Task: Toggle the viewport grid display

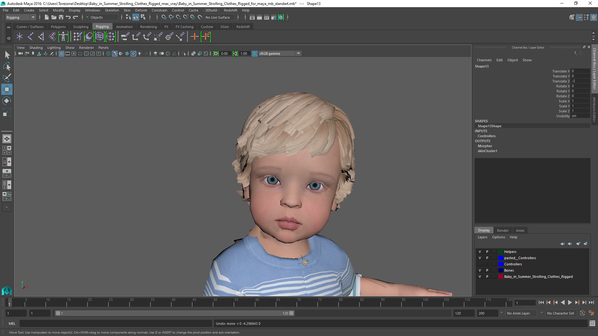Action: coord(61,54)
